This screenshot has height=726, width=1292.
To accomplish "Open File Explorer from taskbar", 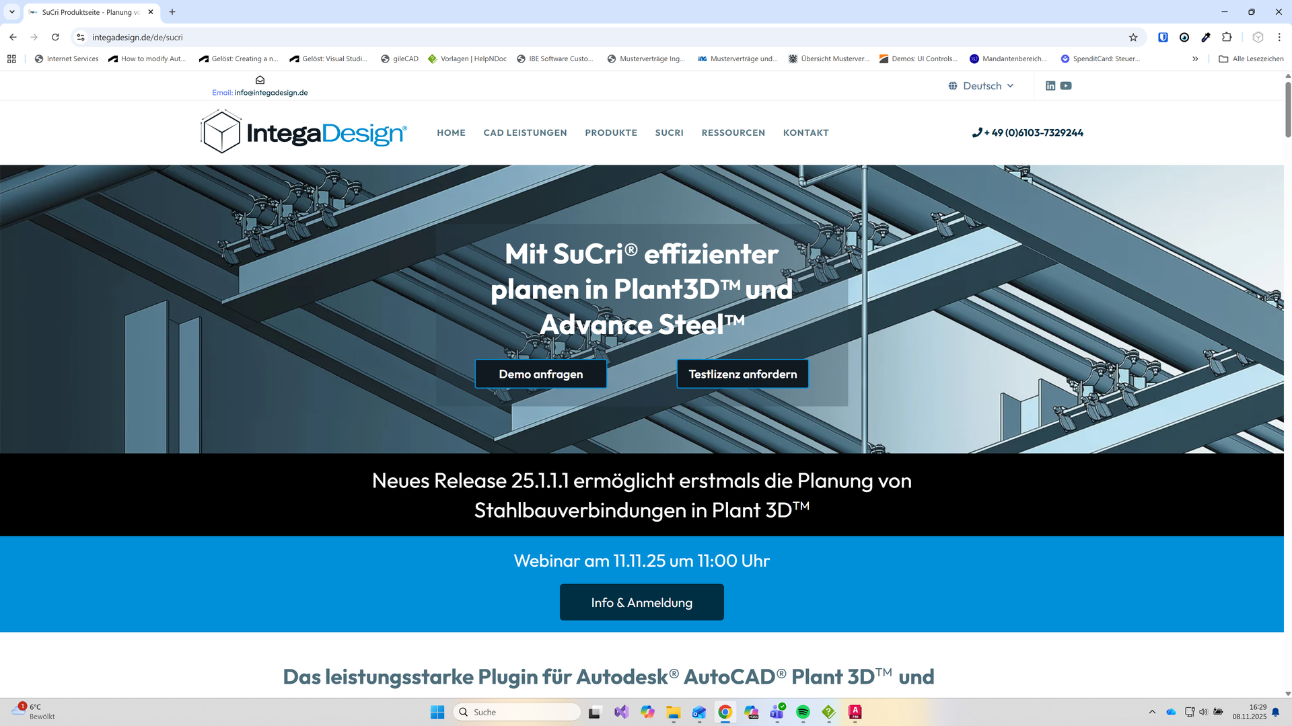I will pos(674,712).
